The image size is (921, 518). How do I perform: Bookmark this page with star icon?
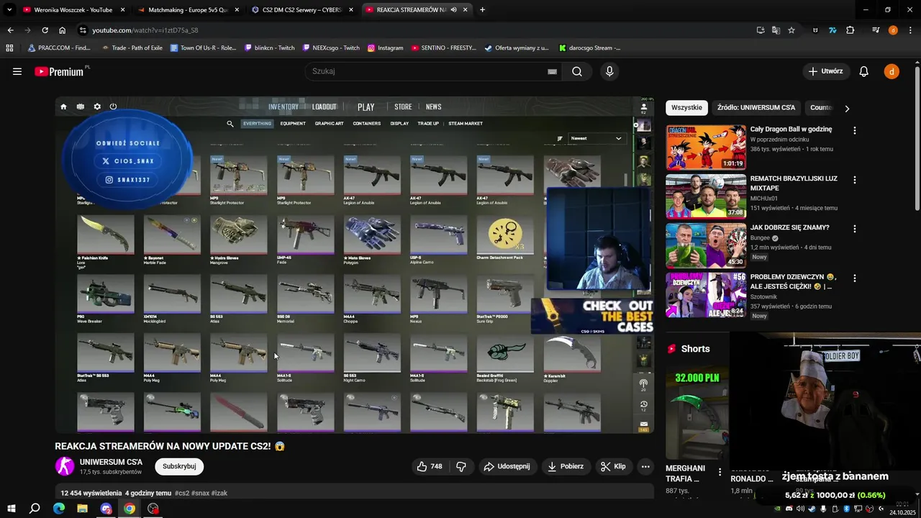791,30
